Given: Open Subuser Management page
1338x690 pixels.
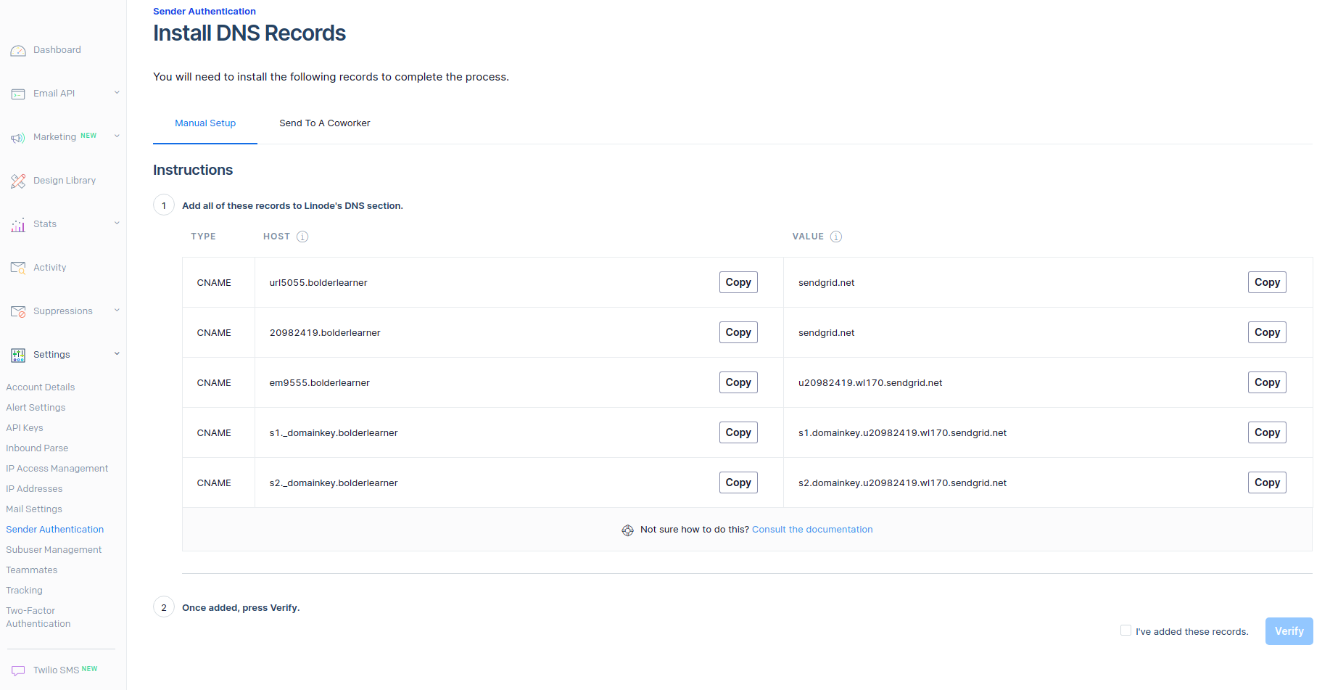Looking at the screenshot, I should point(54,550).
